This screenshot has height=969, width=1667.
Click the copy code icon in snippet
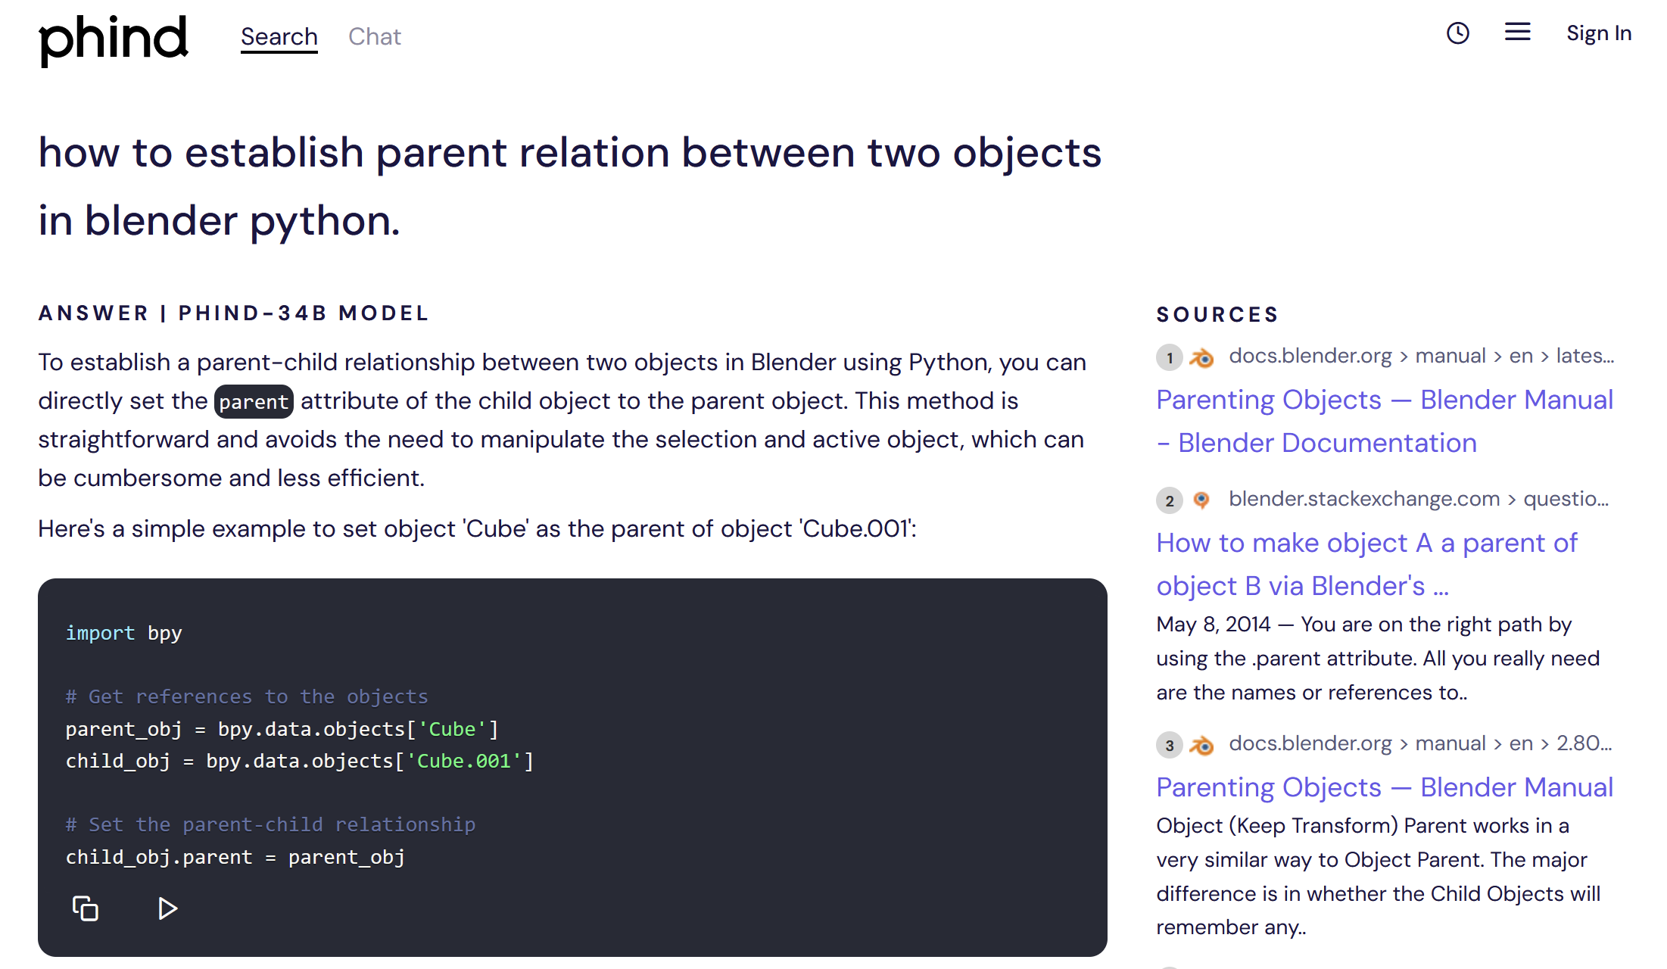click(x=86, y=909)
